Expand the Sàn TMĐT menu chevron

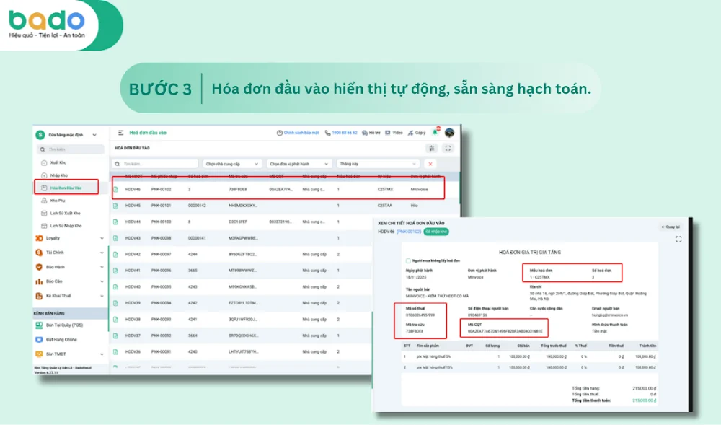click(x=102, y=354)
